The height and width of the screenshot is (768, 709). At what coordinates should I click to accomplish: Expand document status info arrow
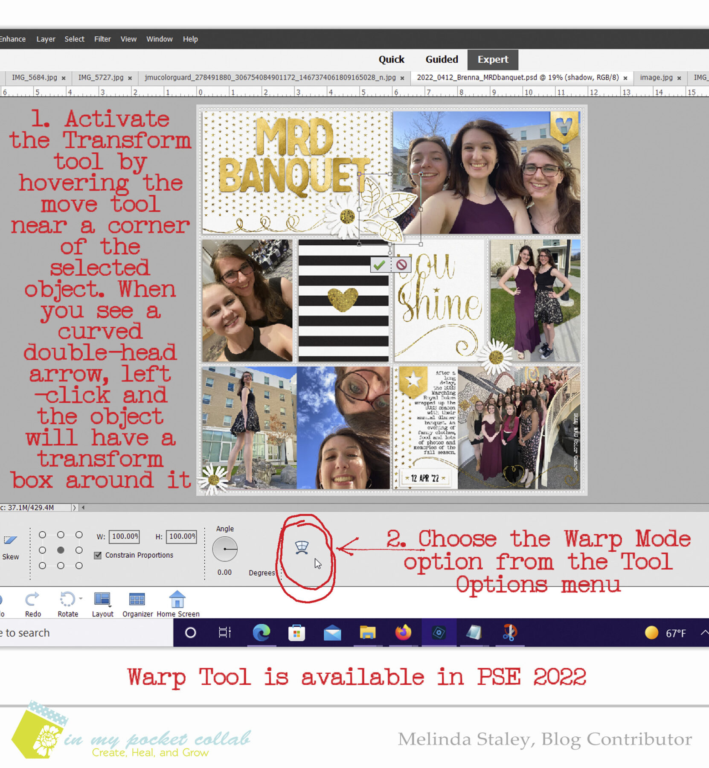[x=74, y=508]
